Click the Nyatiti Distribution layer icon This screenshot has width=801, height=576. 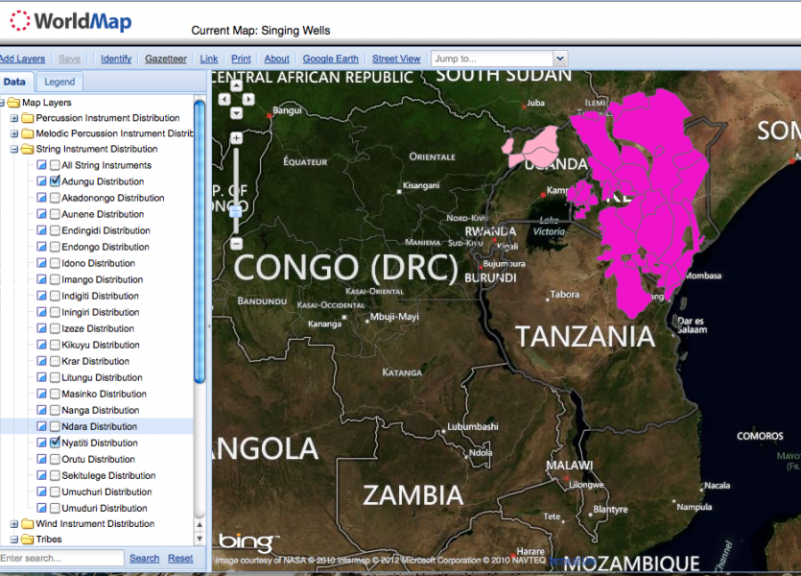[x=42, y=444]
